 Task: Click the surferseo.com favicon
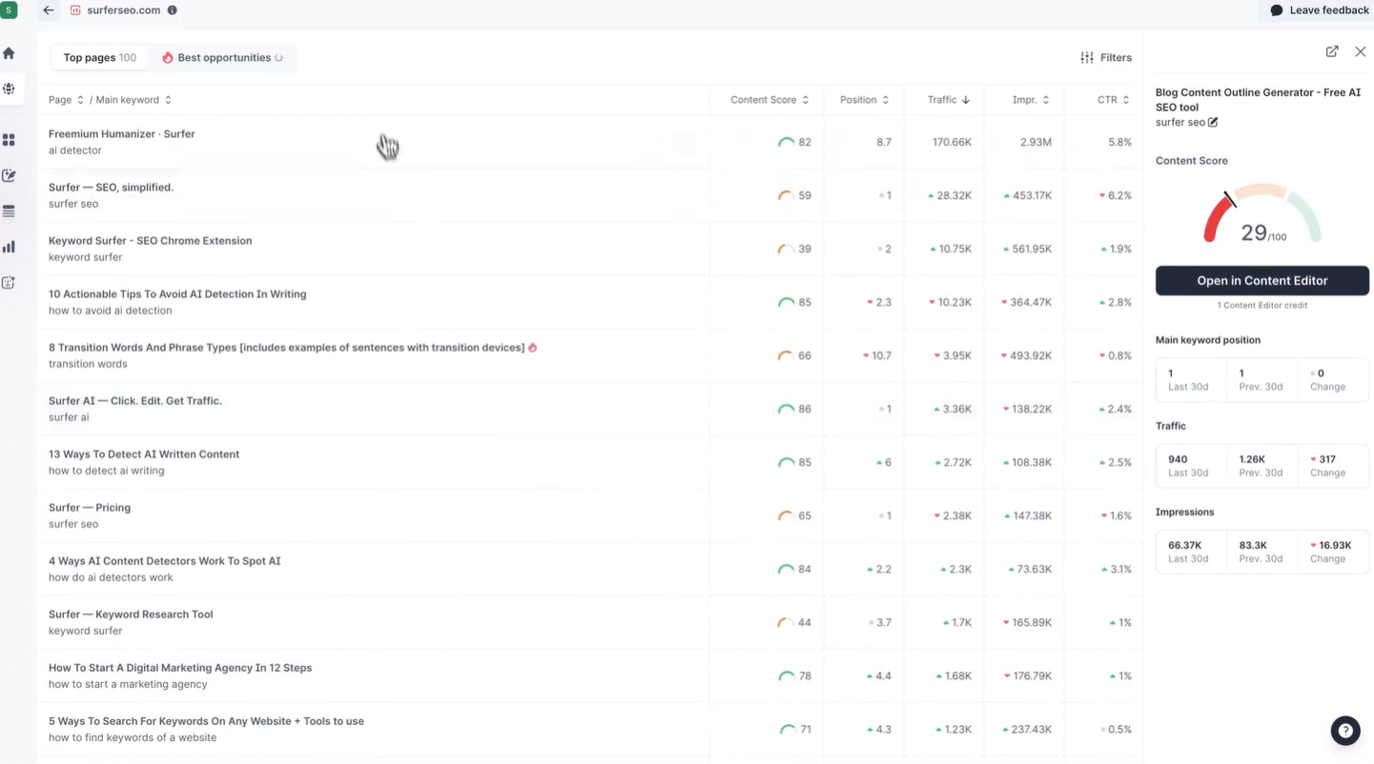(75, 10)
